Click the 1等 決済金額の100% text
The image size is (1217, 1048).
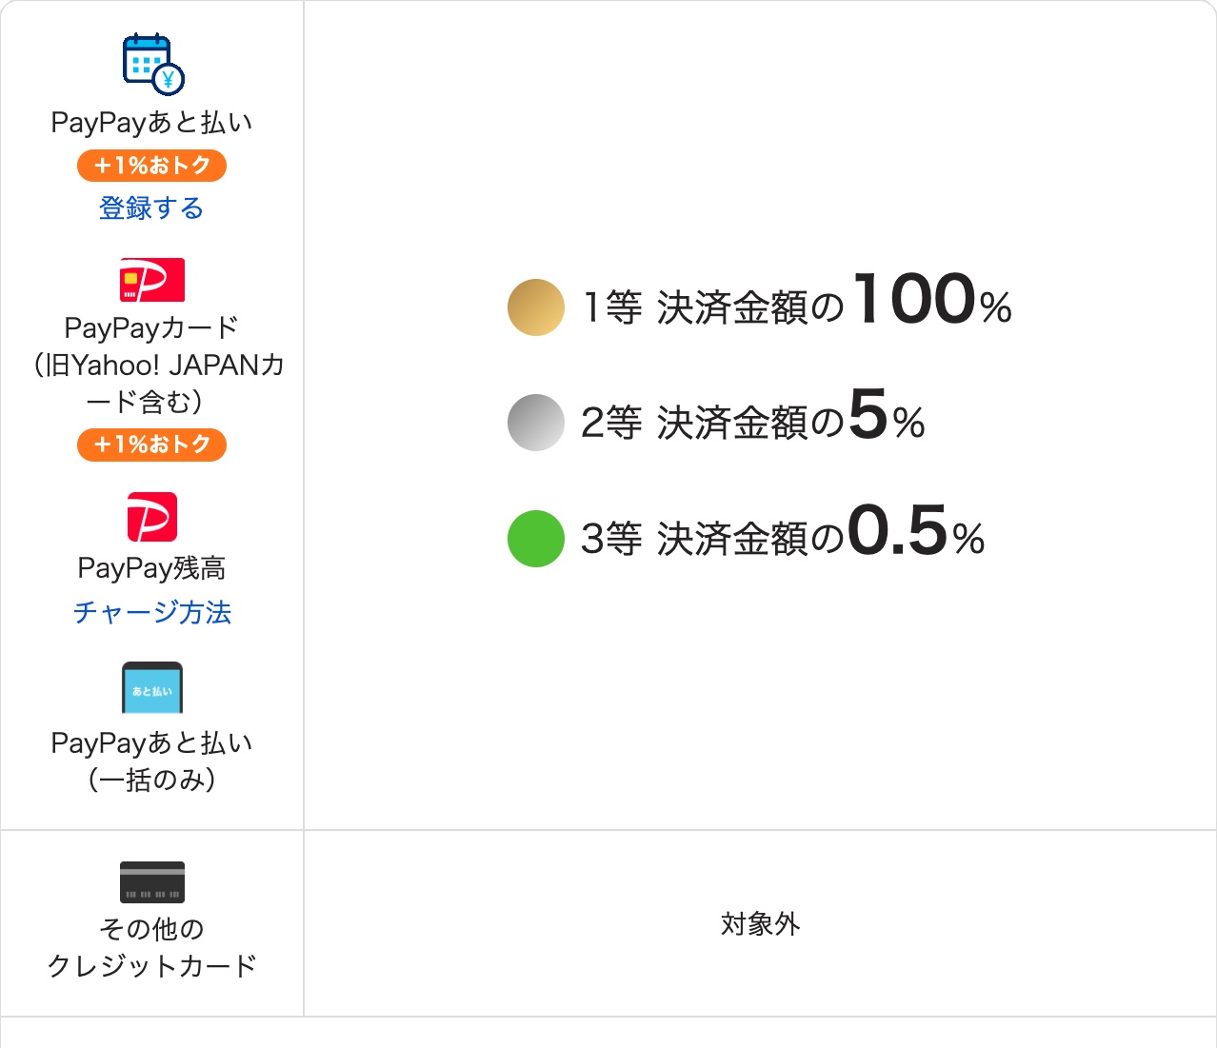pyautogui.click(x=796, y=302)
